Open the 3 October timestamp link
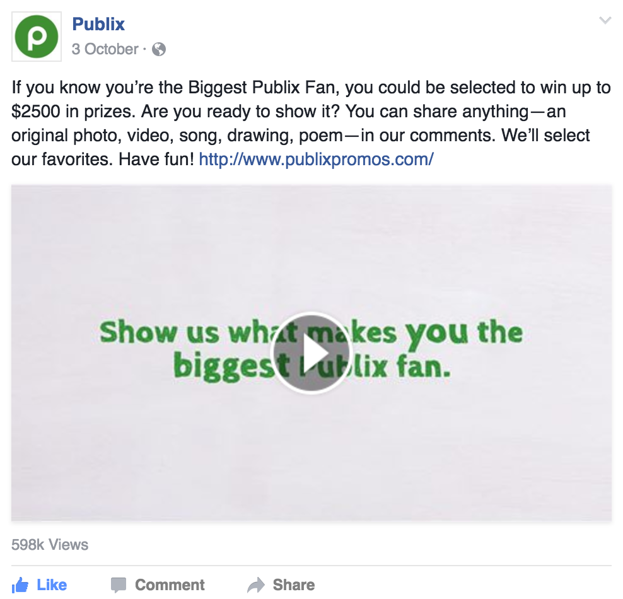Screen dimensions: 623x599 click(x=105, y=49)
